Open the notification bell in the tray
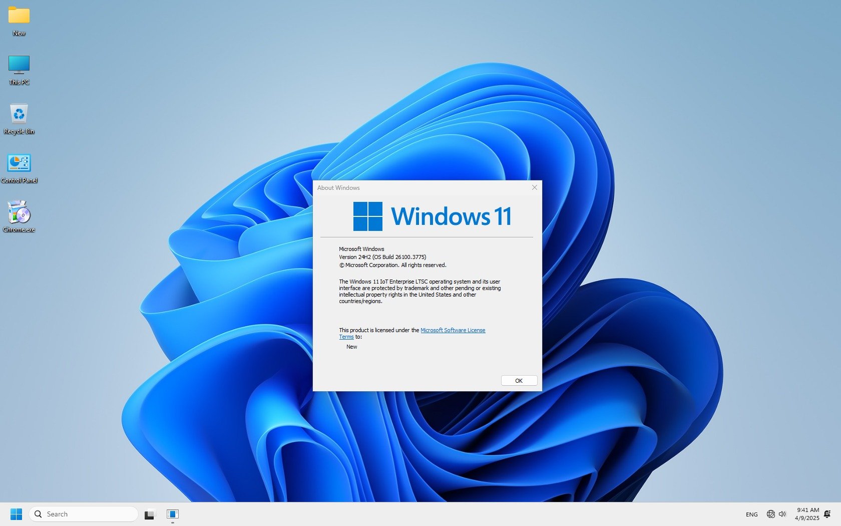The height and width of the screenshot is (526, 841). (827, 514)
